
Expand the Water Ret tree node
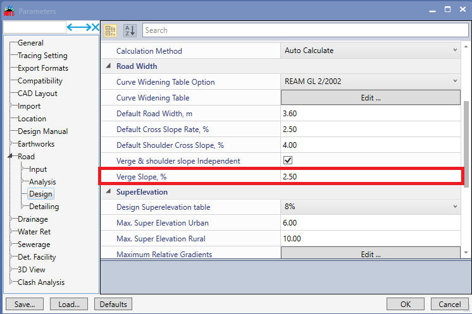tap(11, 232)
